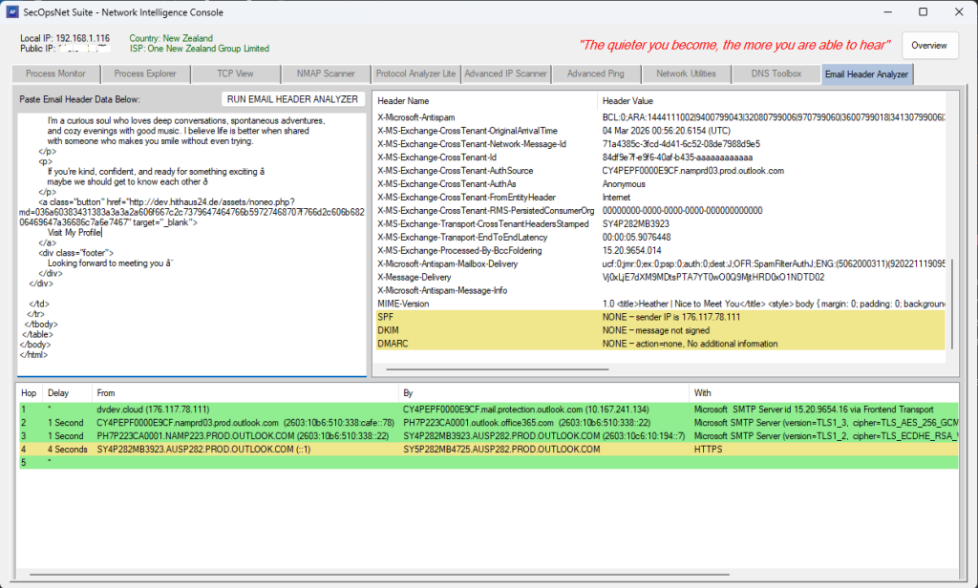Go to Protocol Analyzer Lite tab
This screenshot has width=978, height=588.
pyautogui.click(x=415, y=73)
